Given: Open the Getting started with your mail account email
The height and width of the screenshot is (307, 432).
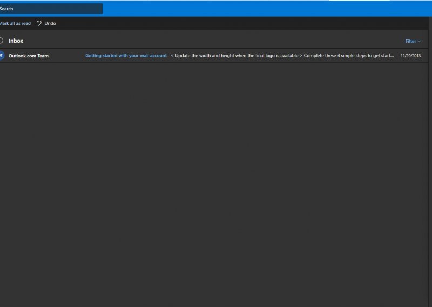Looking at the screenshot, I should click(126, 56).
